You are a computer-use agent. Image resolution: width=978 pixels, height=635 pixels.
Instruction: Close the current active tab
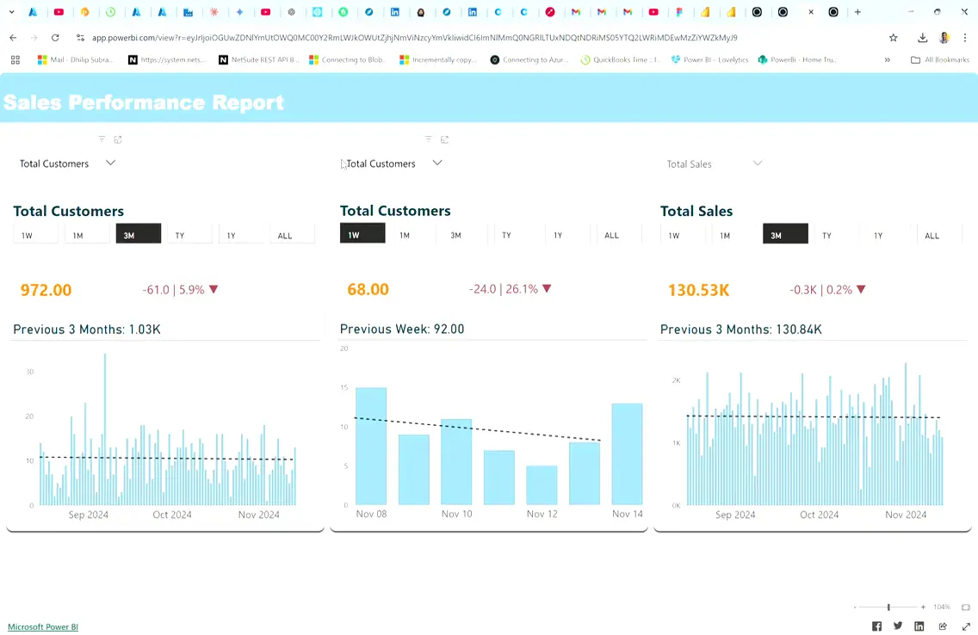click(811, 12)
